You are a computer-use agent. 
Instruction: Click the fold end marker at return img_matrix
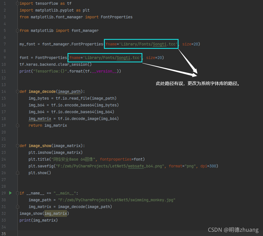click(18, 125)
